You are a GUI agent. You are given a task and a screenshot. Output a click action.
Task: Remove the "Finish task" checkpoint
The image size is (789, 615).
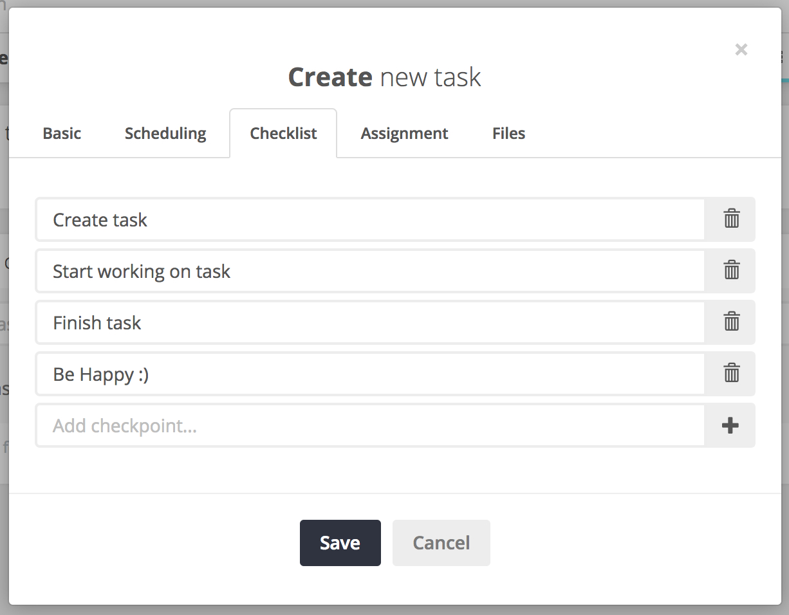pyautogui.click(x=730, y=322)
